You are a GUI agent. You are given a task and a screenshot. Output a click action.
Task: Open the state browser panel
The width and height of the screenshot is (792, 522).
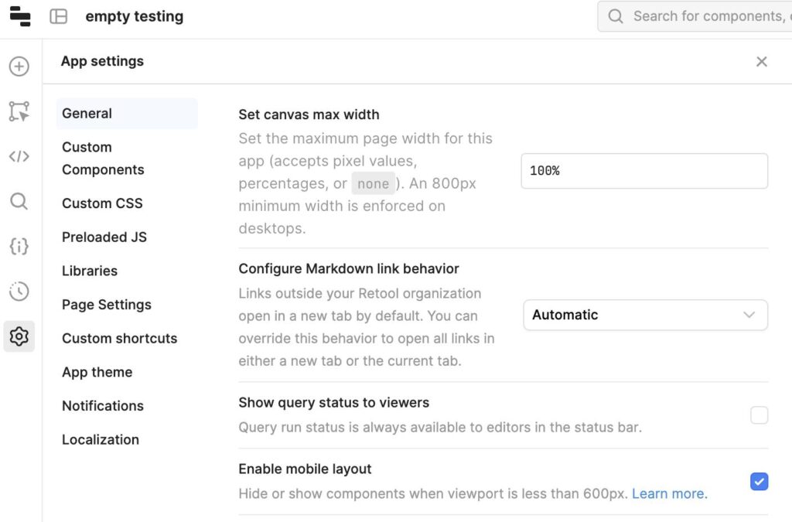pyautogui.click(x=19, y=247)
